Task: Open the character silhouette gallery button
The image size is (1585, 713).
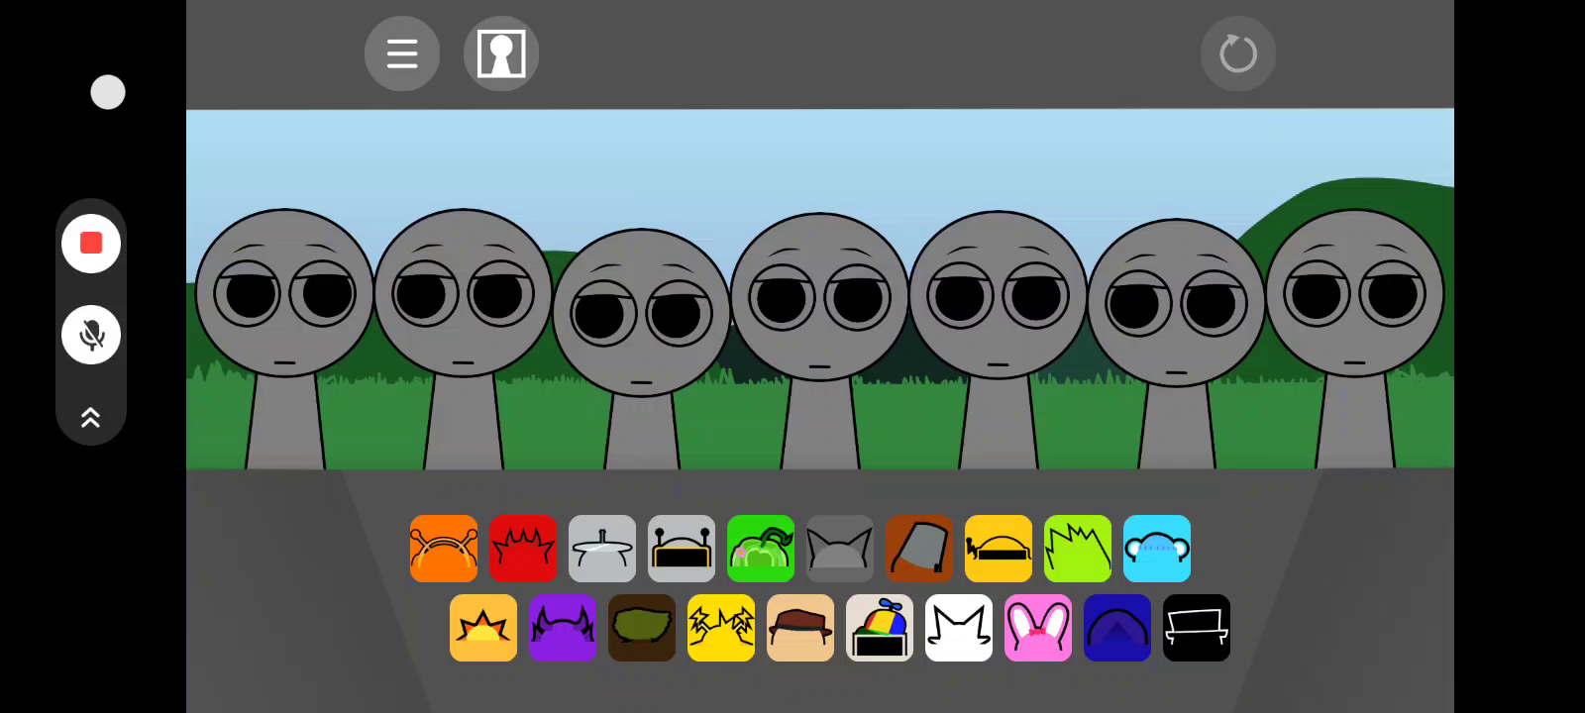Action: tap(501, 53)
